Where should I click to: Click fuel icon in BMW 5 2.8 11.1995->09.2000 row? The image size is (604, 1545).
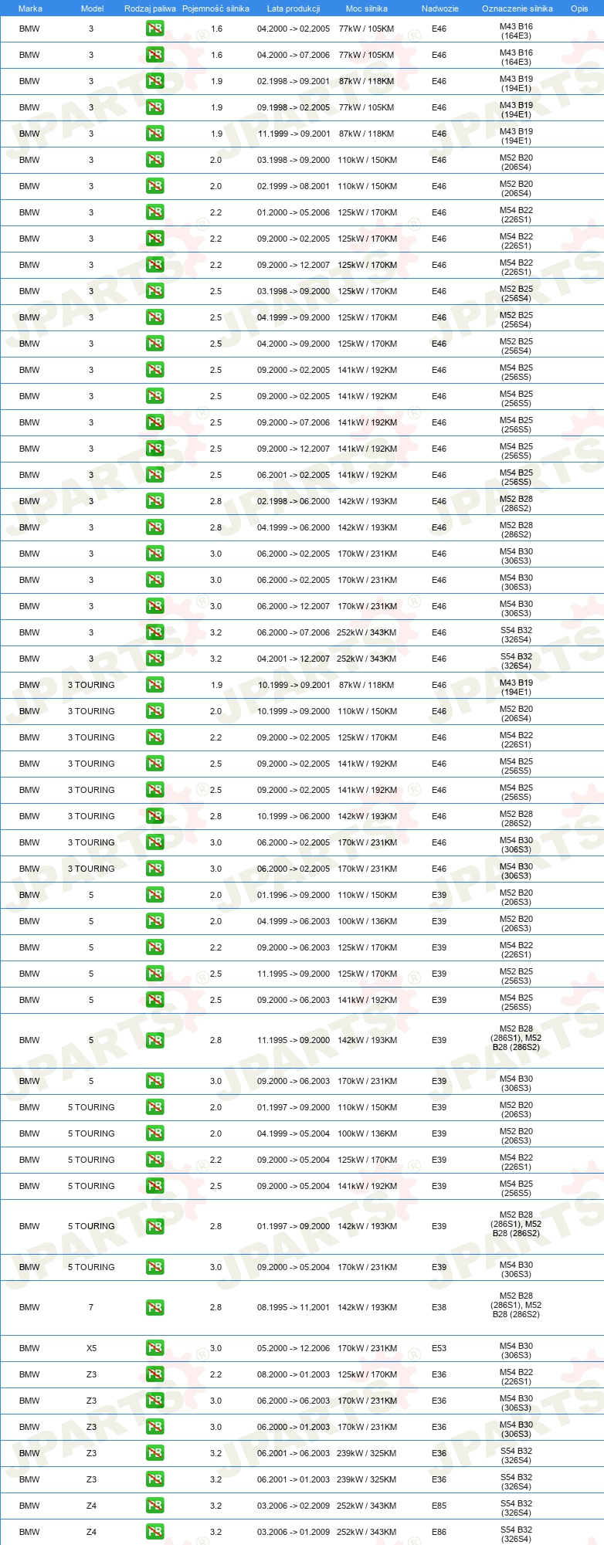click(x=154, y=1040)
